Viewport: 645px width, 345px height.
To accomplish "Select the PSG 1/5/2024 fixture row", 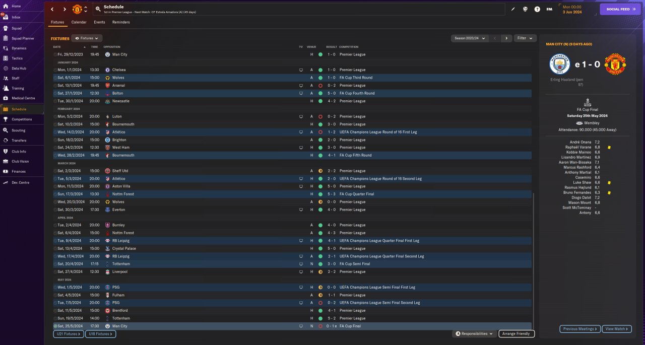I will [292, 287].
